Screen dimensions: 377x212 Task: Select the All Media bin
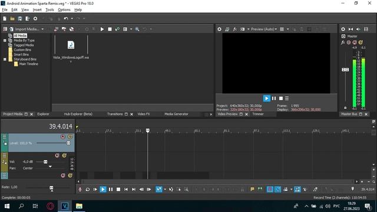click(x=20, y=35)
